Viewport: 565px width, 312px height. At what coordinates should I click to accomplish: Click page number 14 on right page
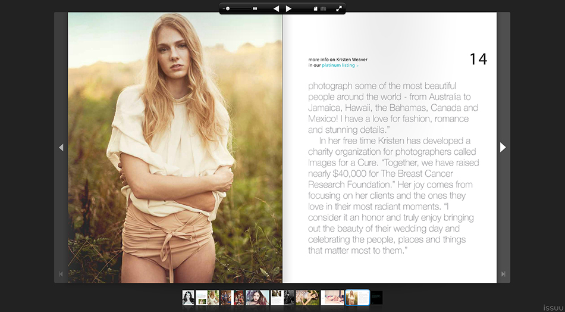(478, 59)
